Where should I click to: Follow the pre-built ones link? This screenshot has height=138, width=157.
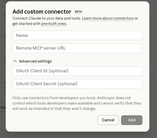(54, 24)
